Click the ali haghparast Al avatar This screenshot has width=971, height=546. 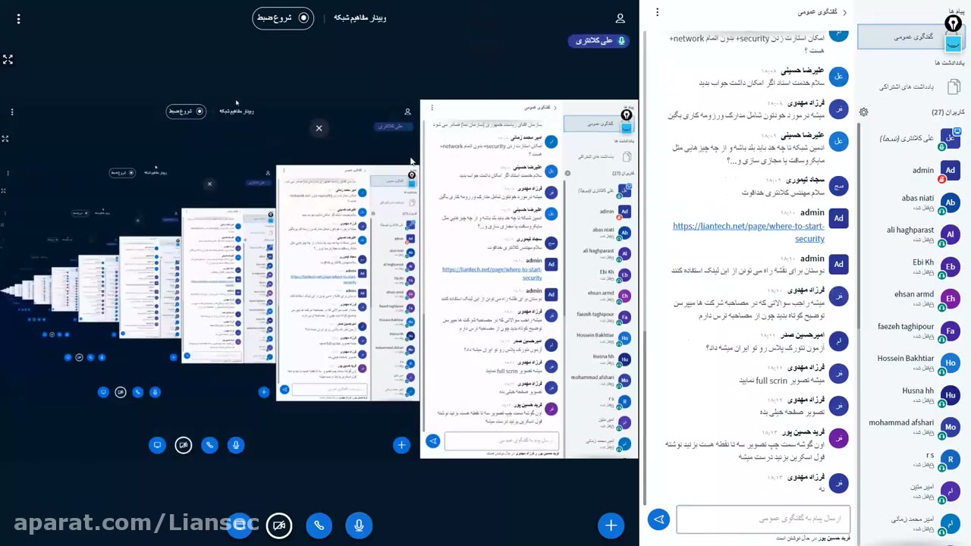[950, 234]
